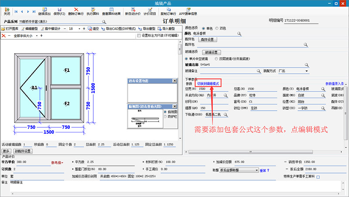Screen dimensions: 349x197
Task: Tick the 特殊生产单需手工算料 checkbox
Action: (318, 177)
